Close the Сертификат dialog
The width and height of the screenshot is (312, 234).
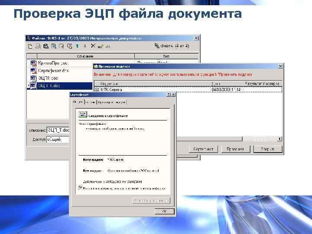(173, 94)
